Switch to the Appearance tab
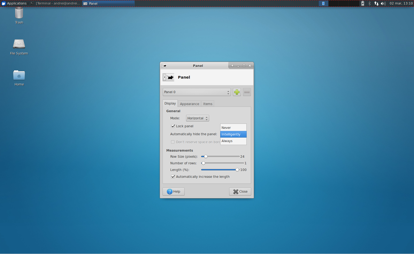The height and width of the screenshot is (254, 414). [x=189, y=103]
